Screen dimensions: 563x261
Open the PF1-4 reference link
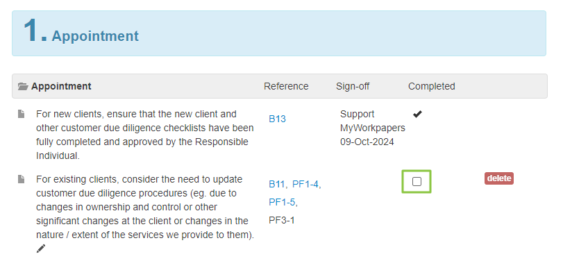[x=305, y=184]
